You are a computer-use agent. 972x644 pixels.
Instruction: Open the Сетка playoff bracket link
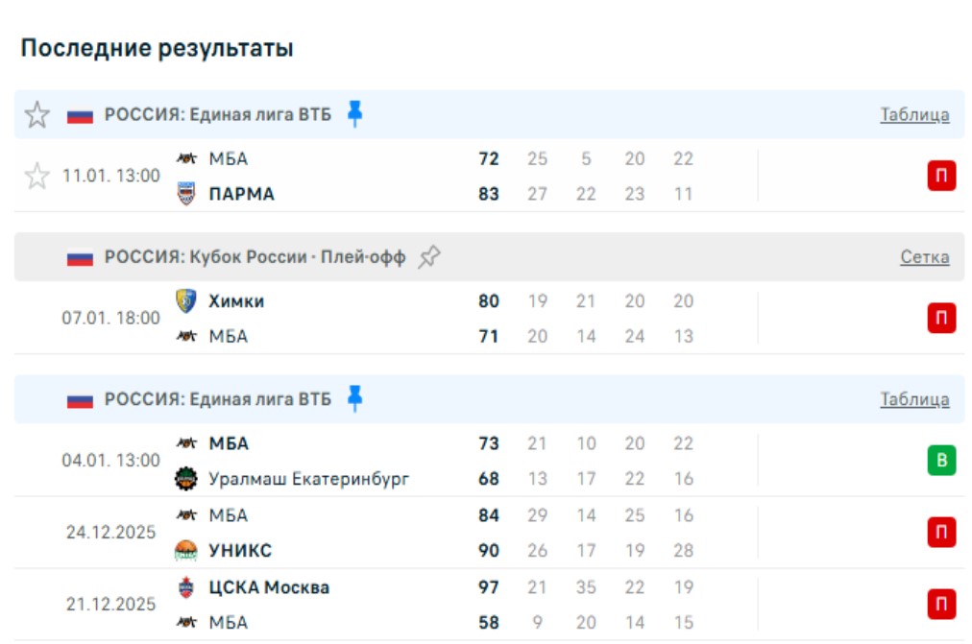click(924, 257)
